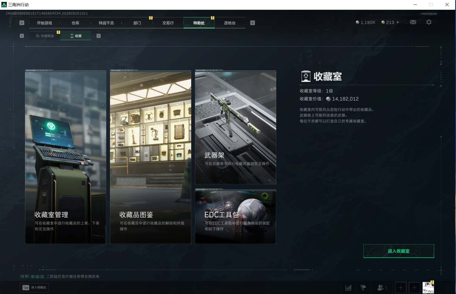Go to the 部门 tab
456x294 pixels.
[137, 23]
